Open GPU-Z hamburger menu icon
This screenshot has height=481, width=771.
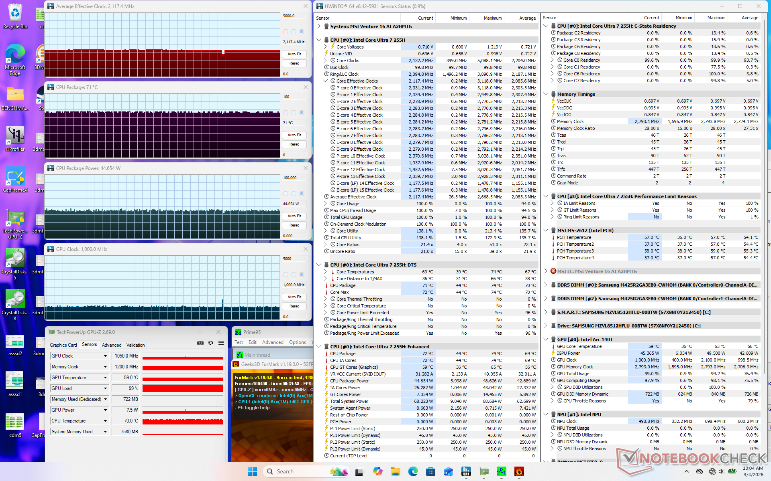tap(221, 343)
